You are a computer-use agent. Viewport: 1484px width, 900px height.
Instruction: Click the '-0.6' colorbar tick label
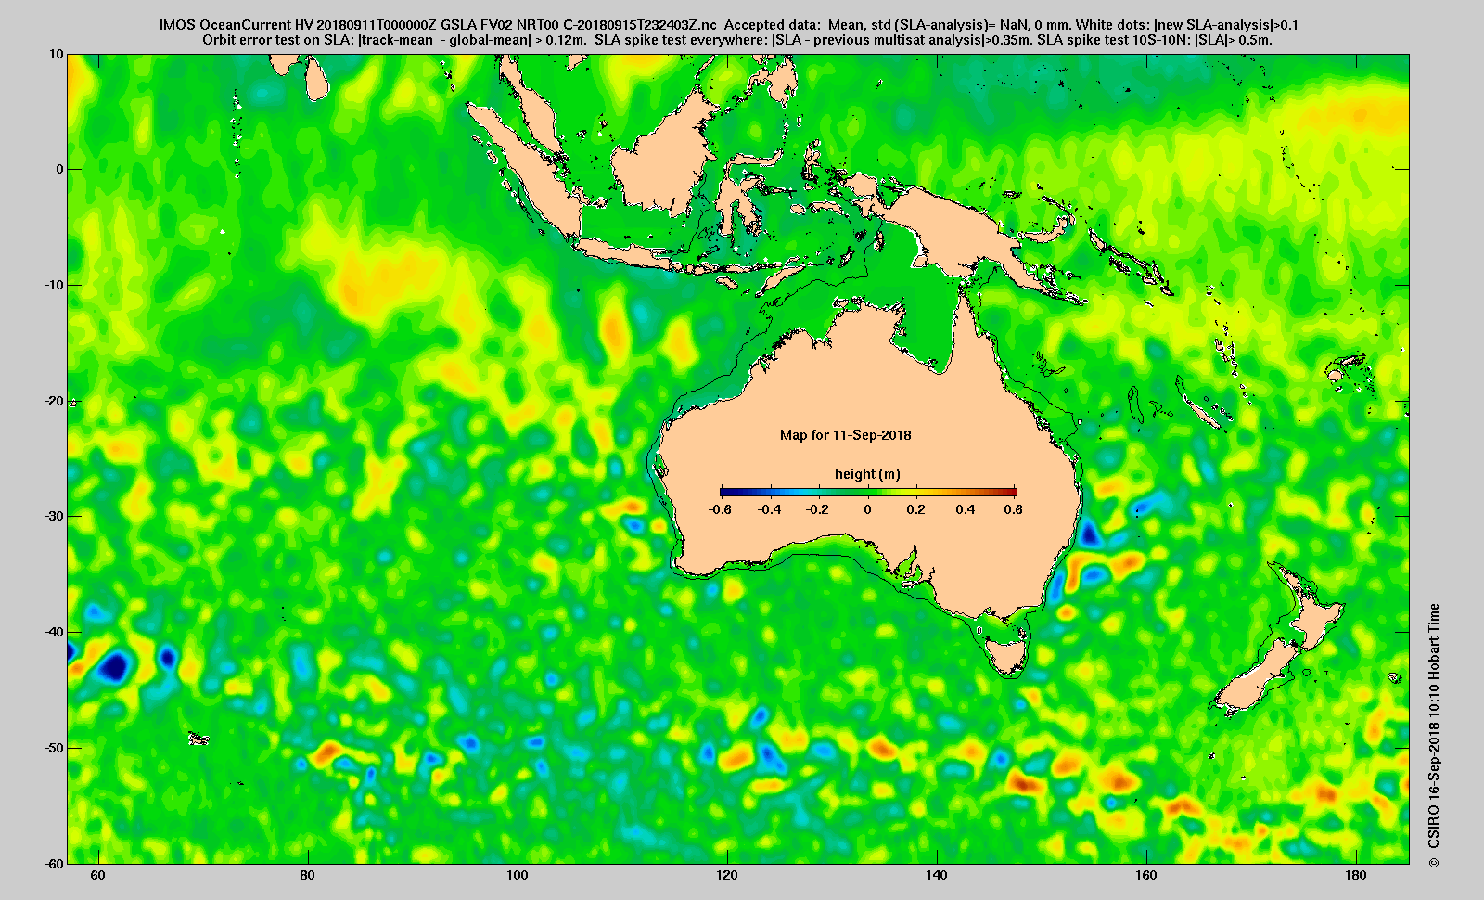click(720, 509)
